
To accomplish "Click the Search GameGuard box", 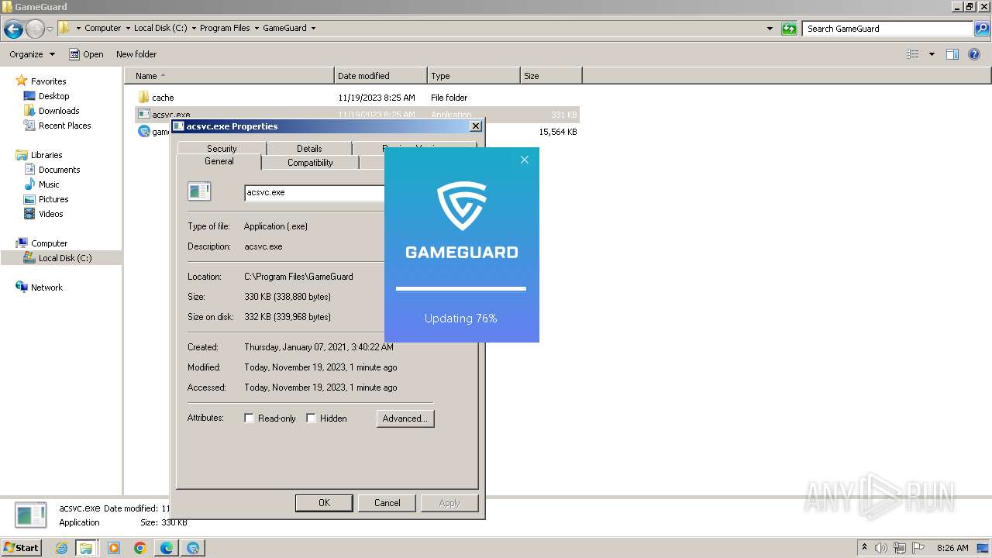I will click(888, 29).
